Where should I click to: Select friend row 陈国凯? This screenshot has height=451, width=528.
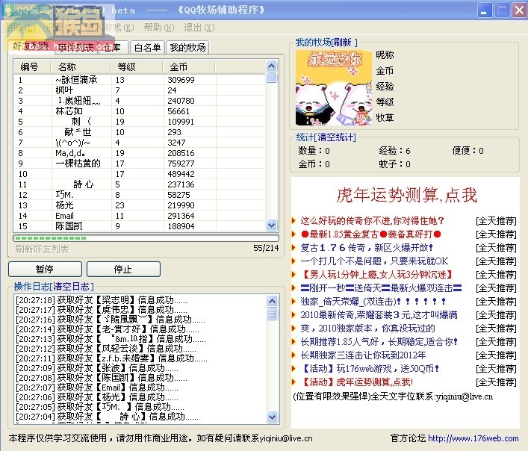[x=140, y=226]
